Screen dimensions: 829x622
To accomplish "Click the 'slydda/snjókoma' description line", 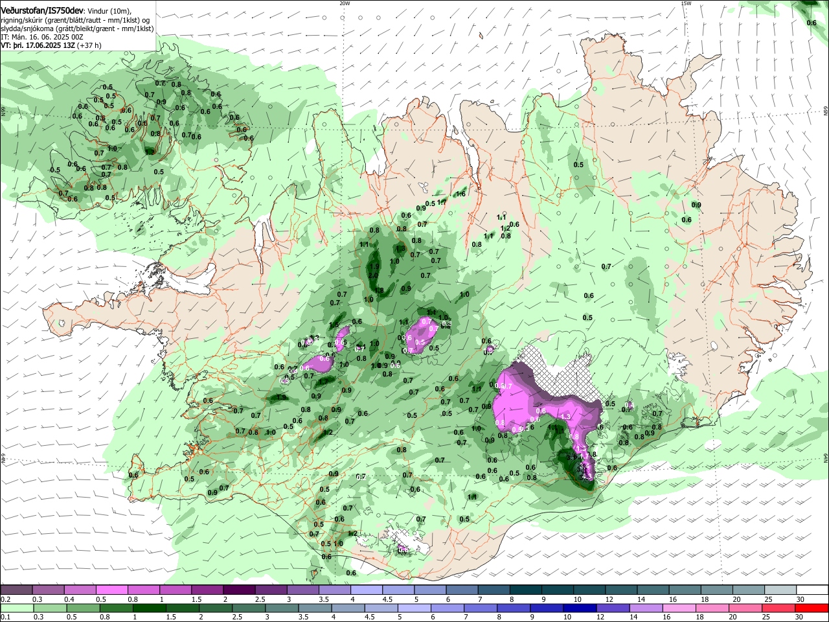I will click(77, 29).
